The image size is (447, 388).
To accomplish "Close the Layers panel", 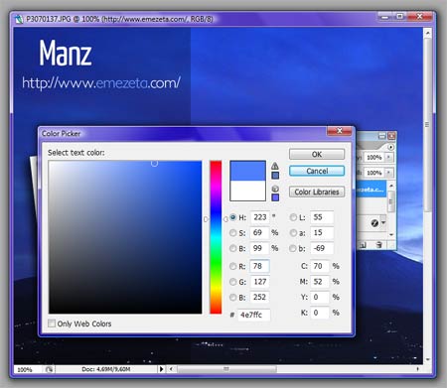I will [391, 136].
